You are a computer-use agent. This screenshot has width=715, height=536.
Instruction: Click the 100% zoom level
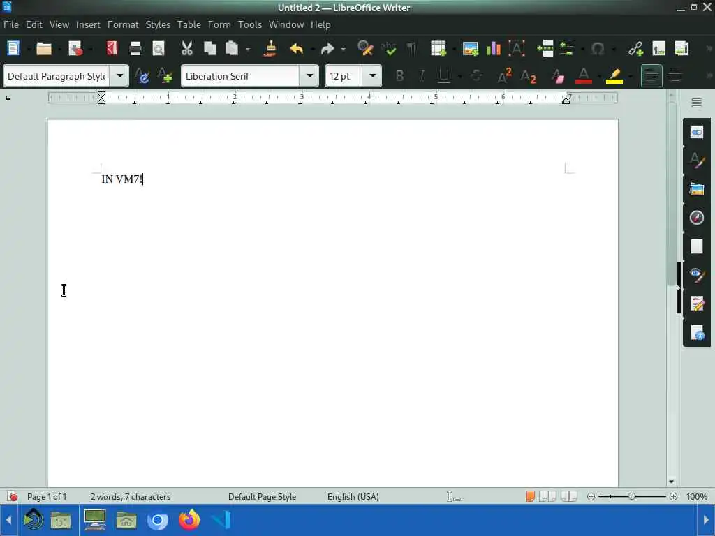coord(697,497)
